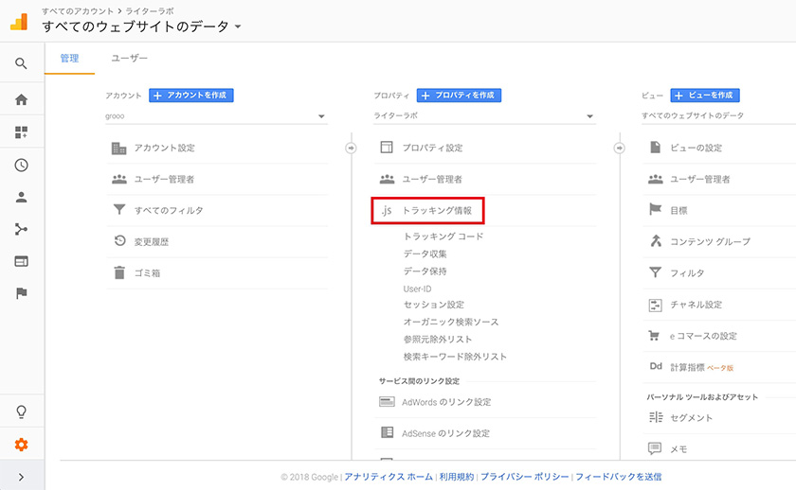Screen dimensions: 796x490
Task: Open the grooo account dropdown
Action: [x=216, y=116]
